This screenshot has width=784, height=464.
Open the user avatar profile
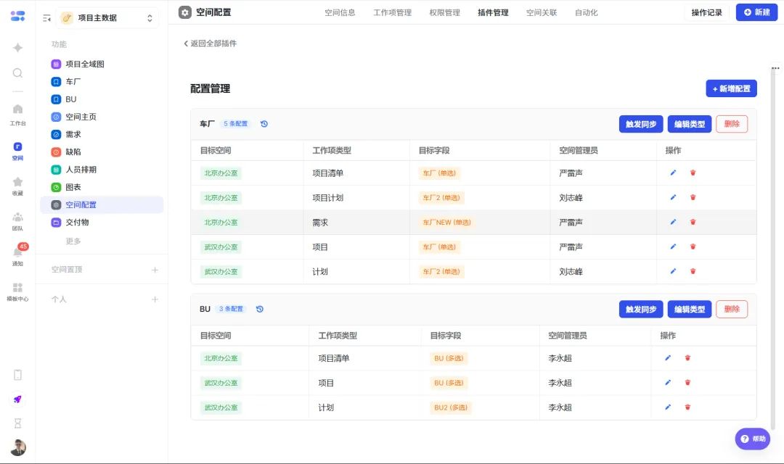pyautogui.click(x=18, y=447)
